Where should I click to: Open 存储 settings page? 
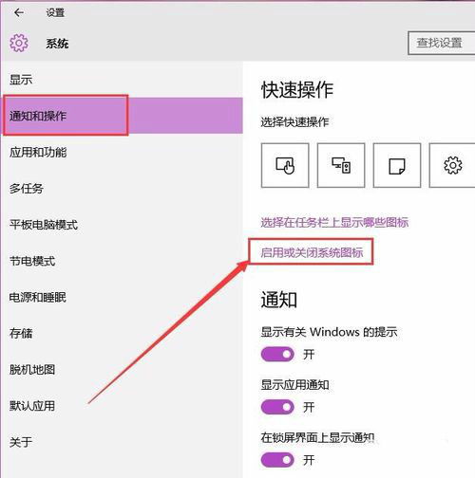point(21,333)
